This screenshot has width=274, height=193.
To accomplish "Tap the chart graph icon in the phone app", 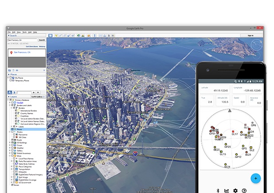I will [x=227, y=190].
